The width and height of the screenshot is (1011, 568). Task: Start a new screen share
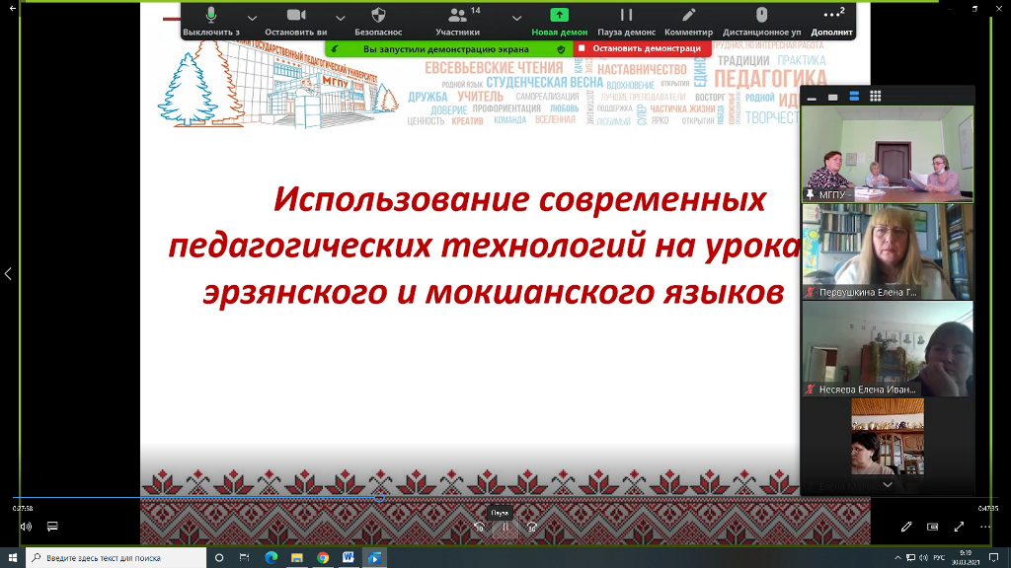coord(559,16)
